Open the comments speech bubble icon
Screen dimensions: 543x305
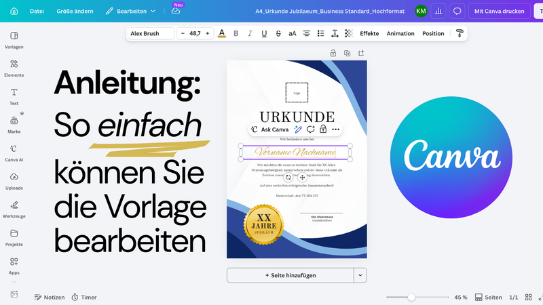point(457,11)
